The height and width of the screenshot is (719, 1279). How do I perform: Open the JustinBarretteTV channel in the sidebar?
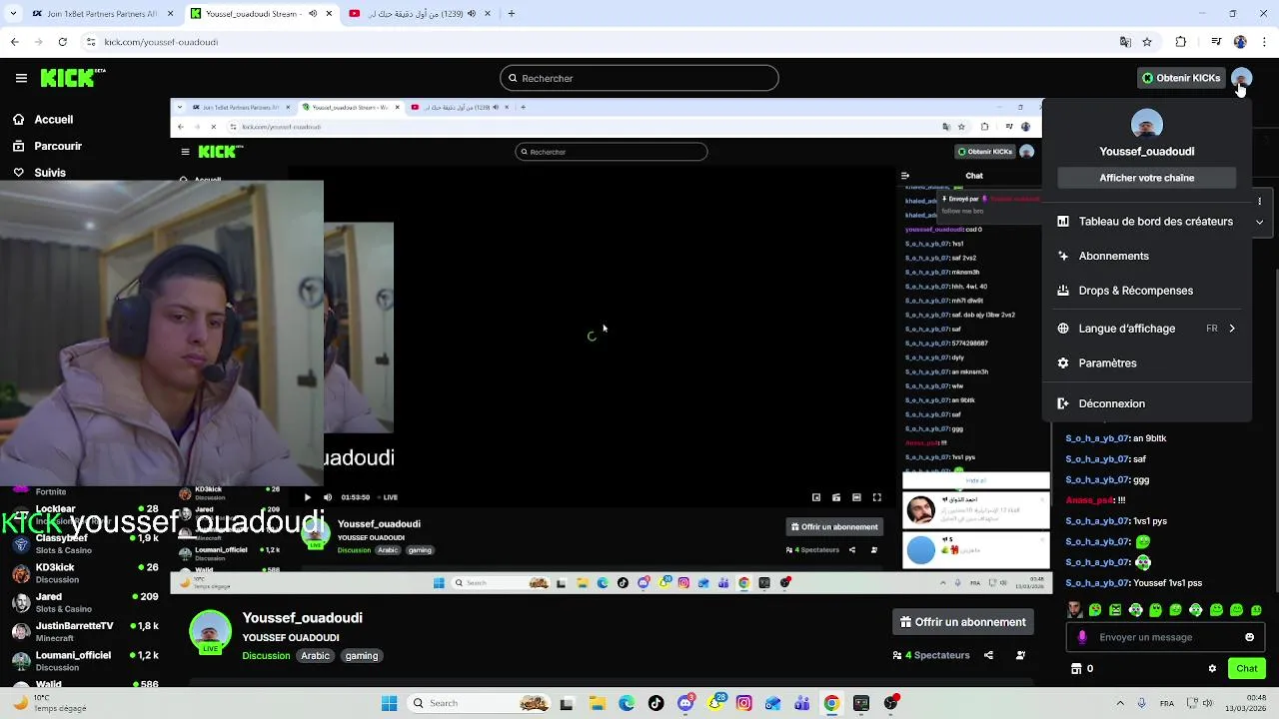[85, 631]
